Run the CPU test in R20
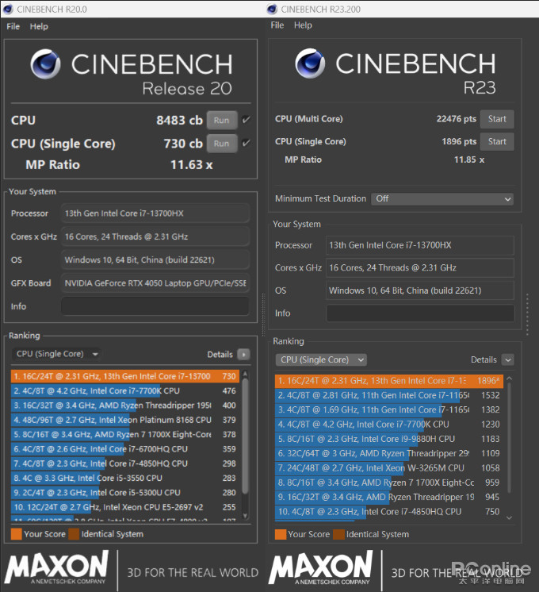This screenshot has width=539, height=592. click(222, 120)
